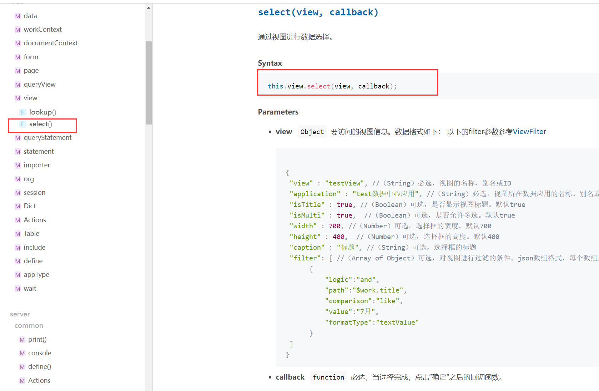Open the statement module page
The height and width of the screenshot is (391, 599).
click(39, 152)
